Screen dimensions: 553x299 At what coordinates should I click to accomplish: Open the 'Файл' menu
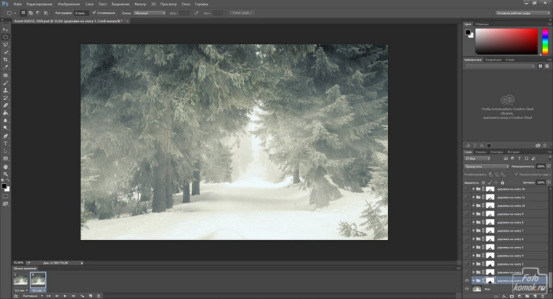click(17, 4)
